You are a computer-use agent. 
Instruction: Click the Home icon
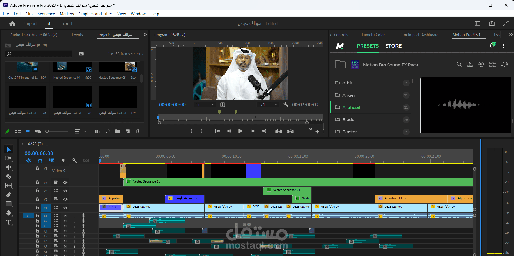(12, 24)
